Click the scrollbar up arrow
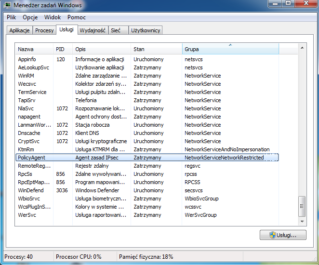 tap(302, 48)
